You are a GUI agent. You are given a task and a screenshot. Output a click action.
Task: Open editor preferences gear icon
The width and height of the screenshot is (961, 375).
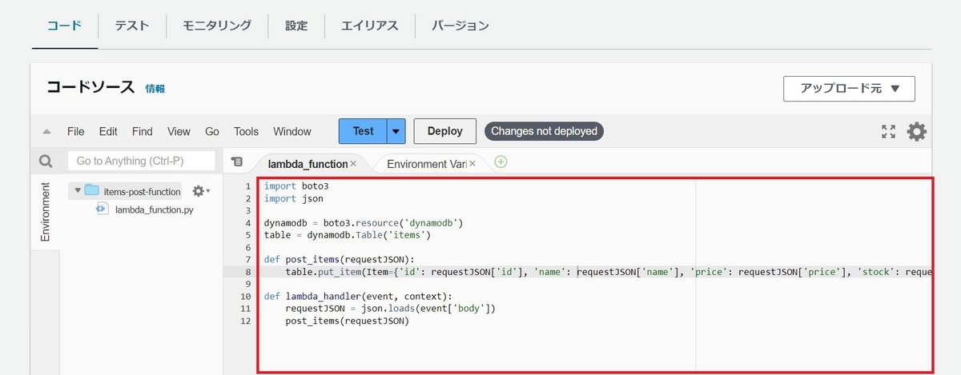click(916, 132)
